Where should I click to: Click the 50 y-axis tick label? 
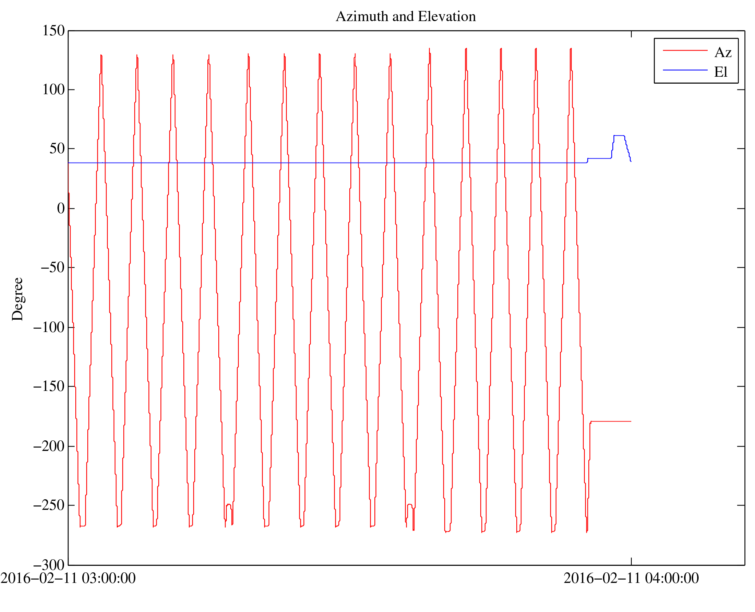(57, 149)
